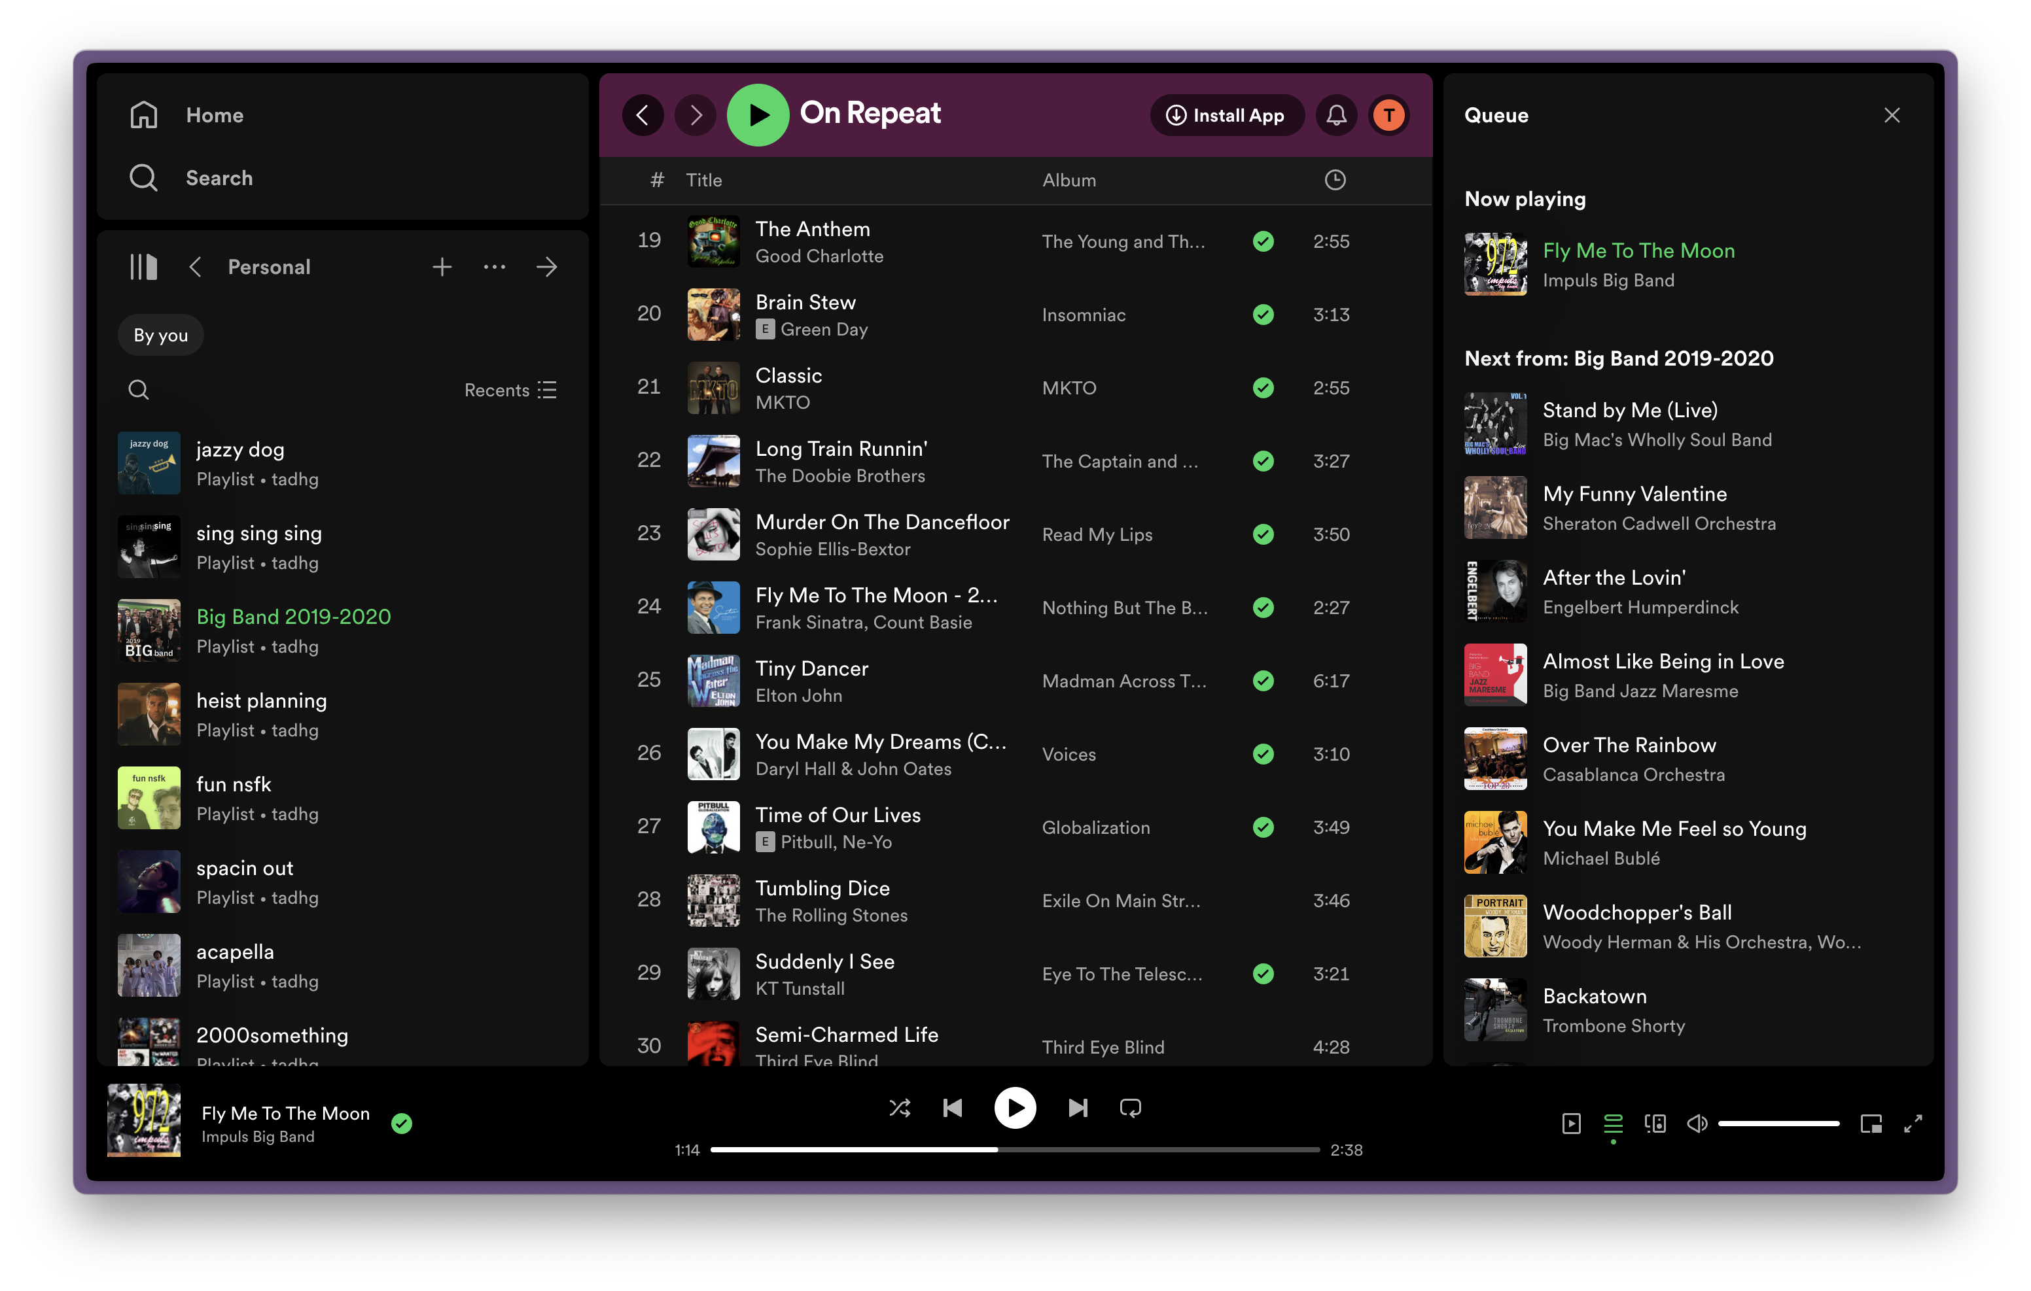Toggle shuffle playback

899,1107
